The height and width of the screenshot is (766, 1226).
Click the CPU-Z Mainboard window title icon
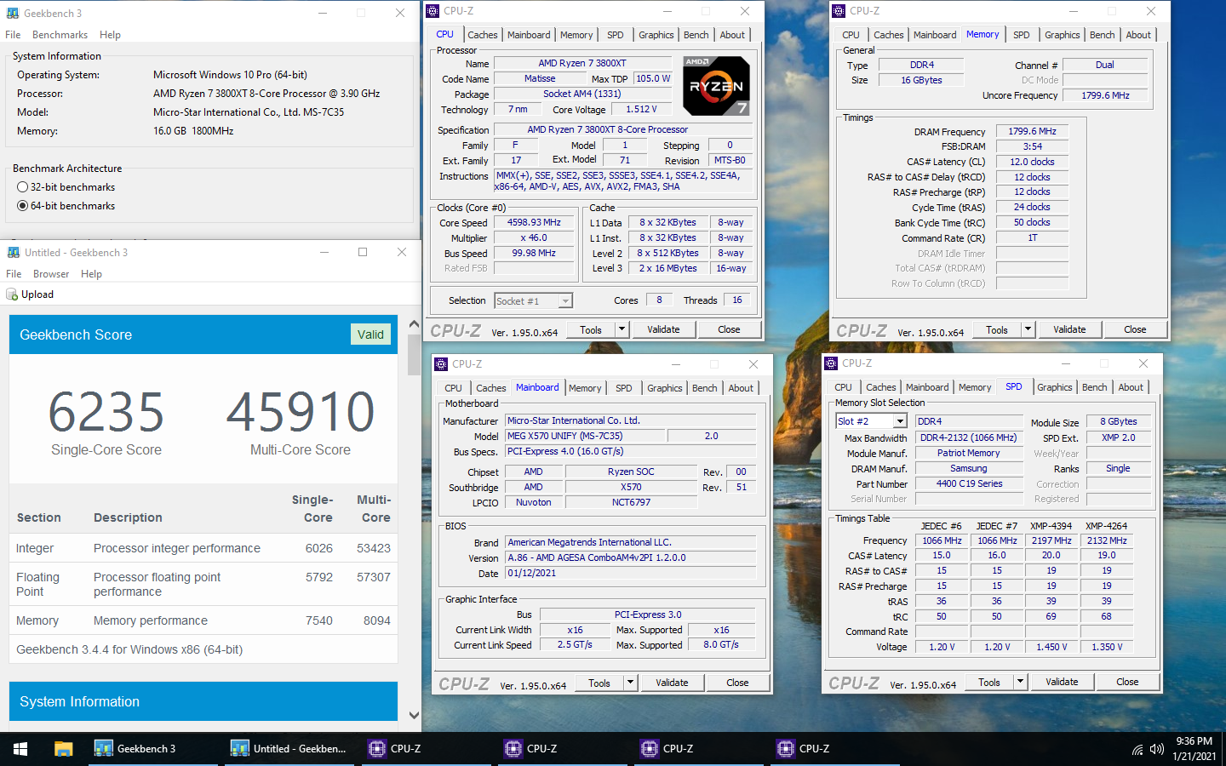(441, 364)
